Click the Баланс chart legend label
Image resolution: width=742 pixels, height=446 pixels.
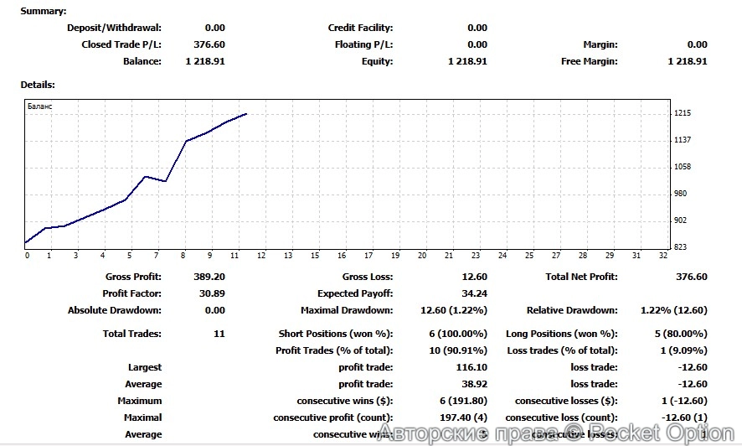pyautogui.click(x=39, y=107)
